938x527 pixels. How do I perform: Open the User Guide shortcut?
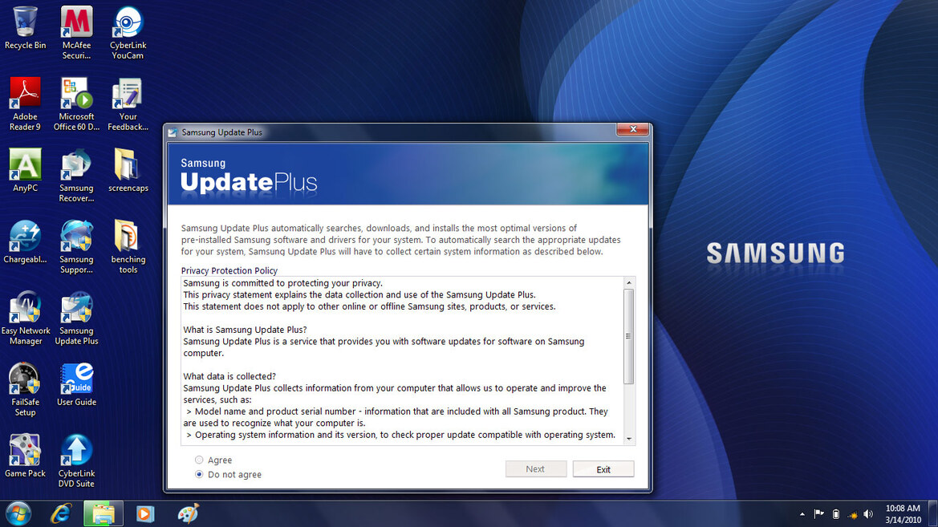76,384
